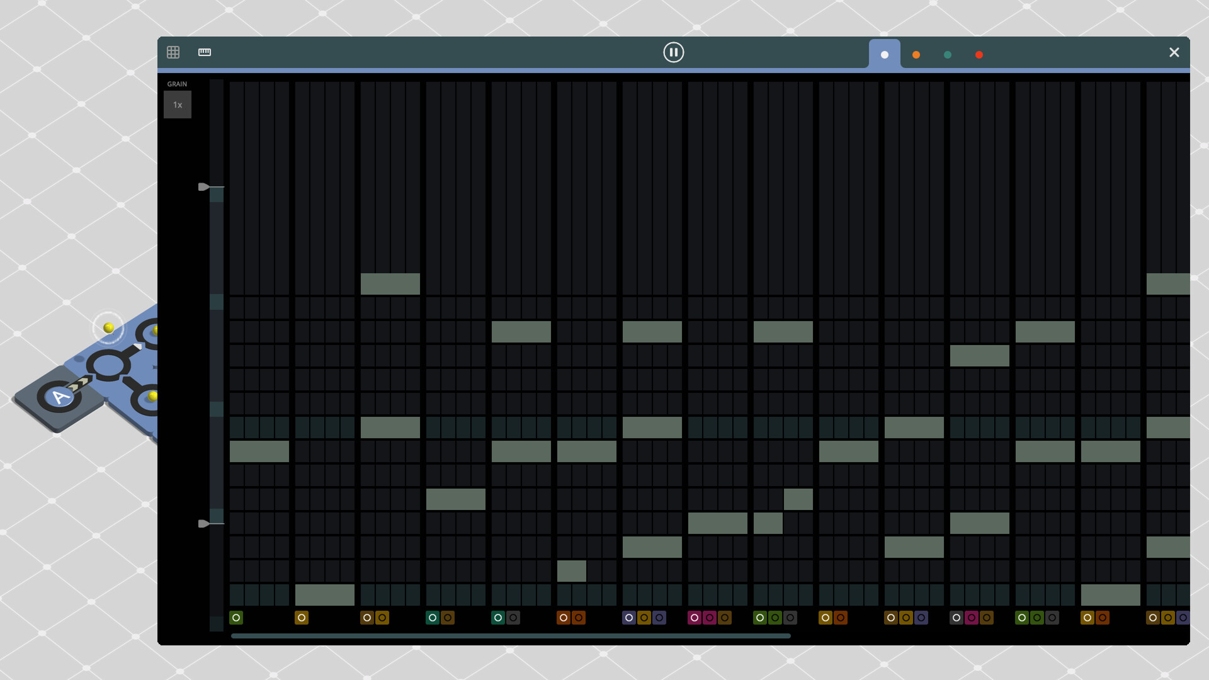
Task: Click the yellow circular note marker near second column
Action: coord(302,618)
